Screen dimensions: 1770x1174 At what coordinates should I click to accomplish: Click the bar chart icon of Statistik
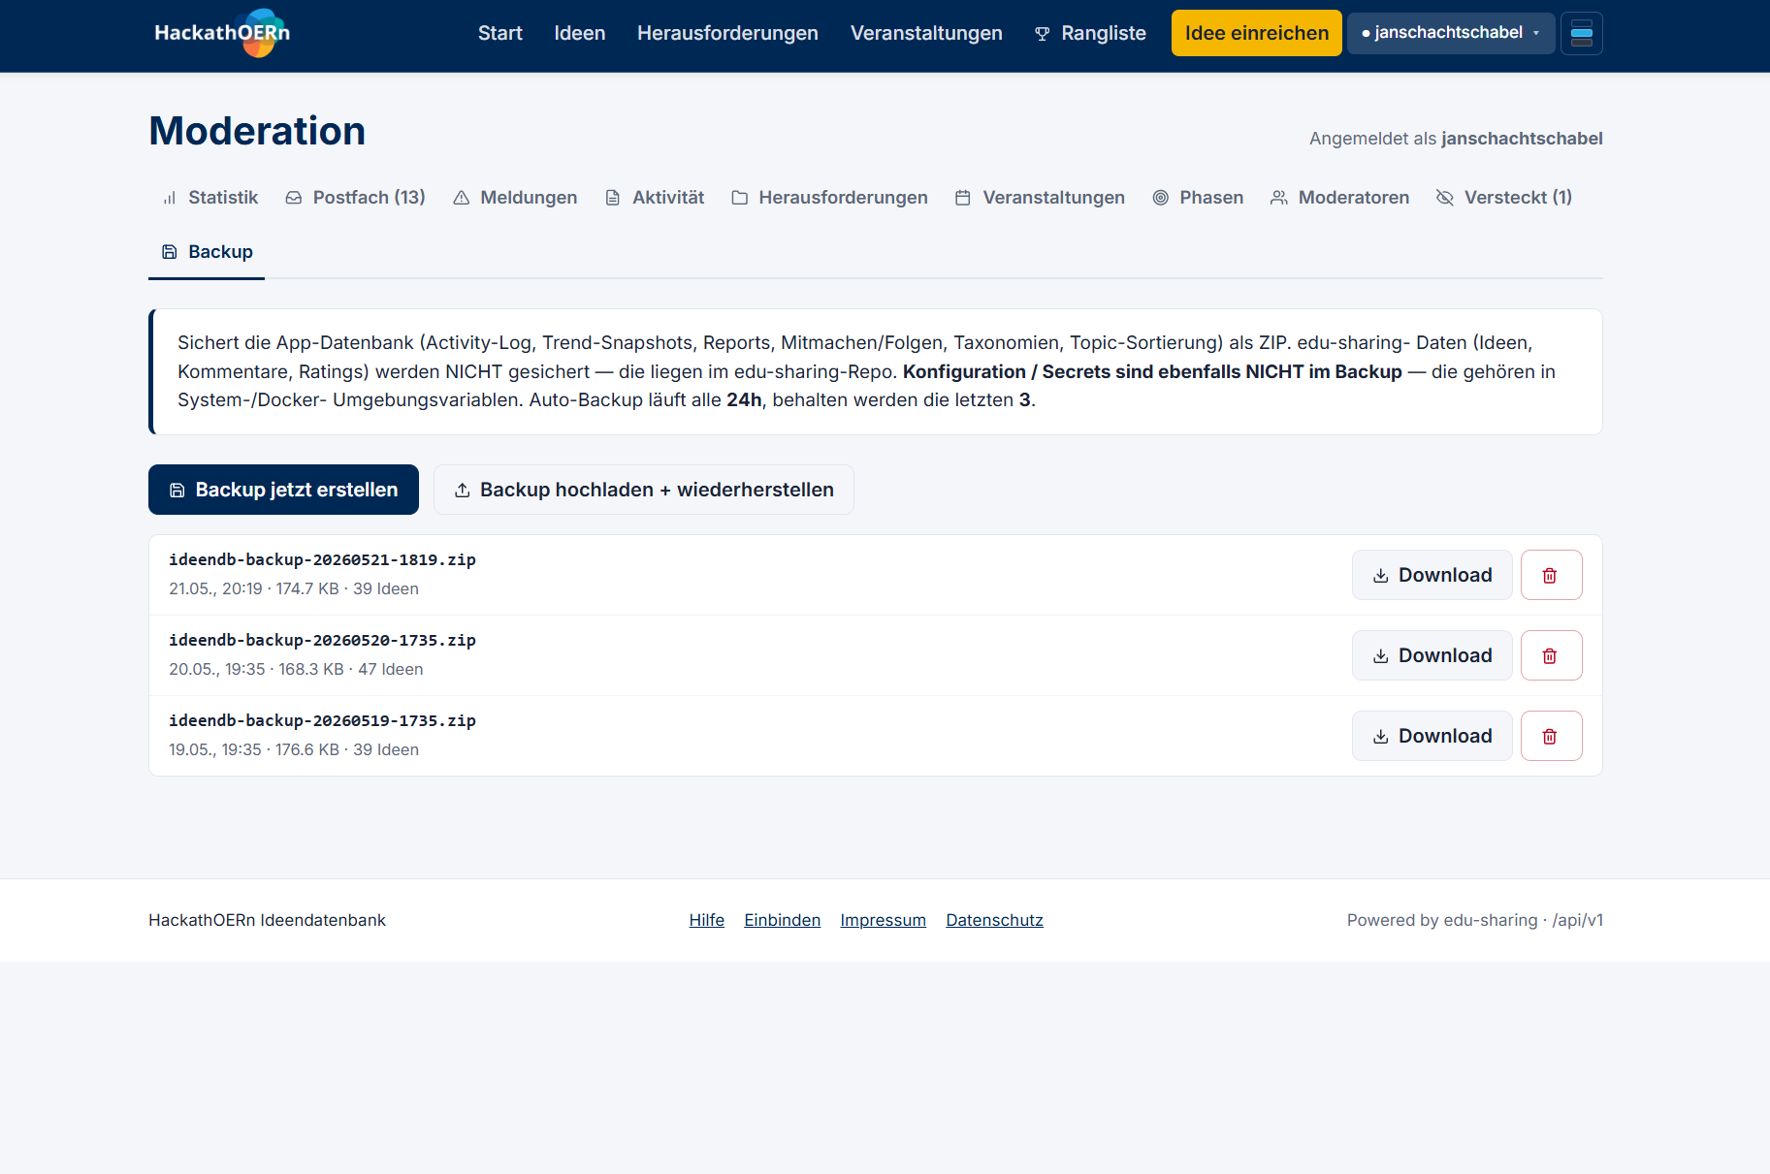coord(170,198)
